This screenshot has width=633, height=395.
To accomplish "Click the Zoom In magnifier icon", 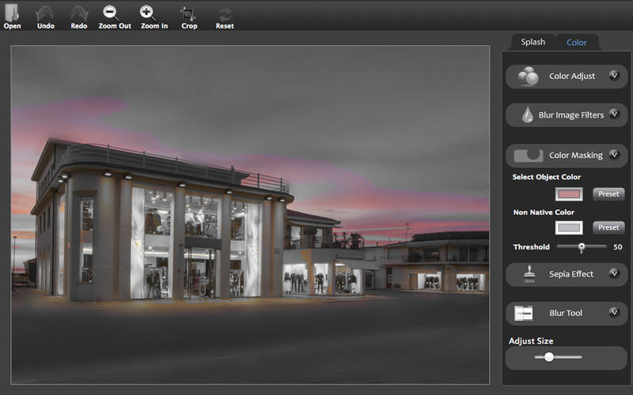I will tap(148, 13).
